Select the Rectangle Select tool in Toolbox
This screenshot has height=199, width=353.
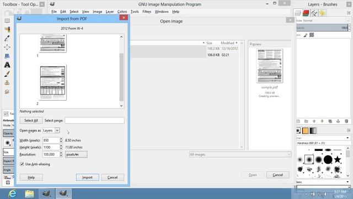(x=7, y=21)
